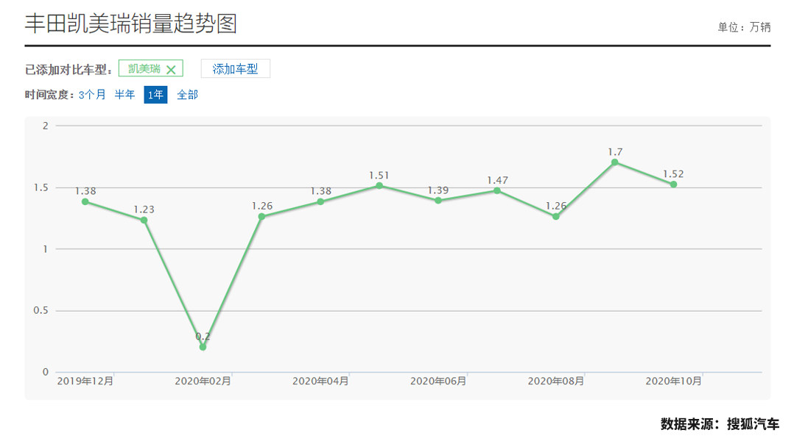This screenshot has height=441, width=794.
Task: Click the 1.23 data point on chart
Action: point(144,220)
